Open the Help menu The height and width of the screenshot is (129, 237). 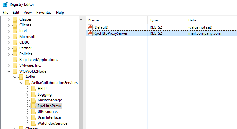pos(60,13)
